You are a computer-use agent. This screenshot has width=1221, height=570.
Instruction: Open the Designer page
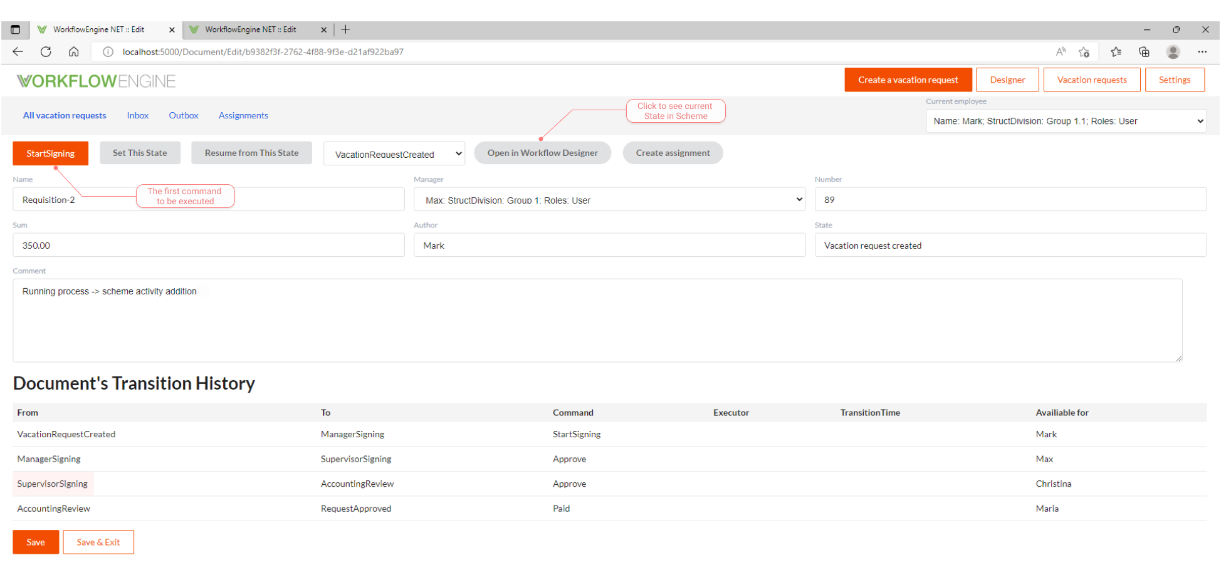[1007, 80]
